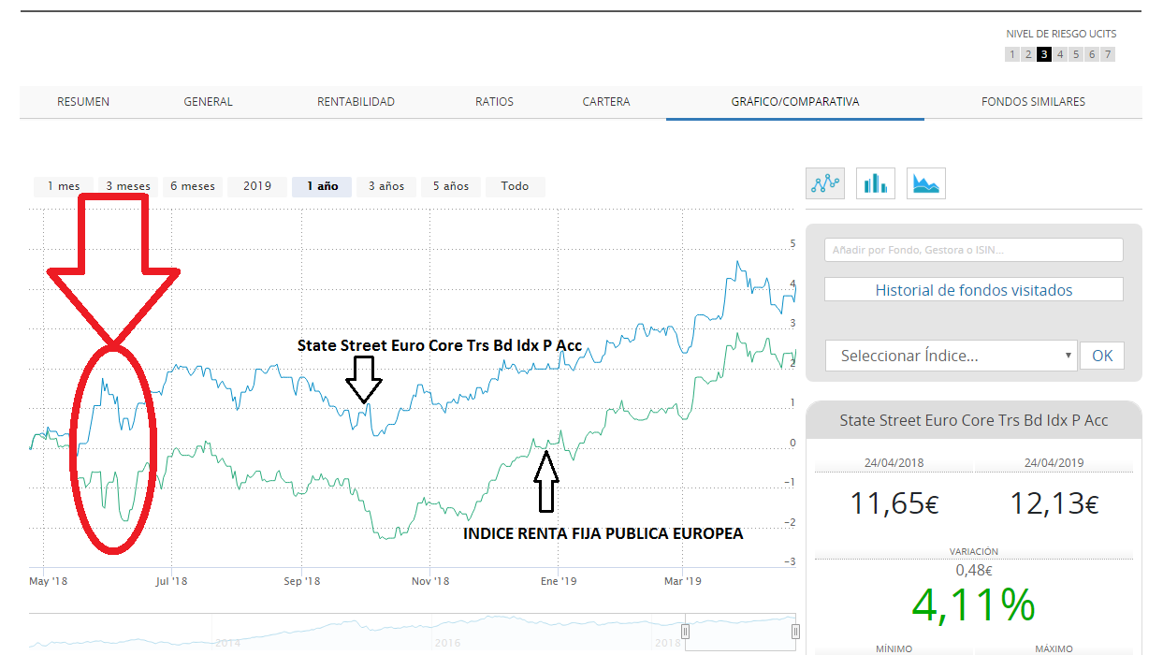Grab the right handle of range navigator

coord(796,632)
